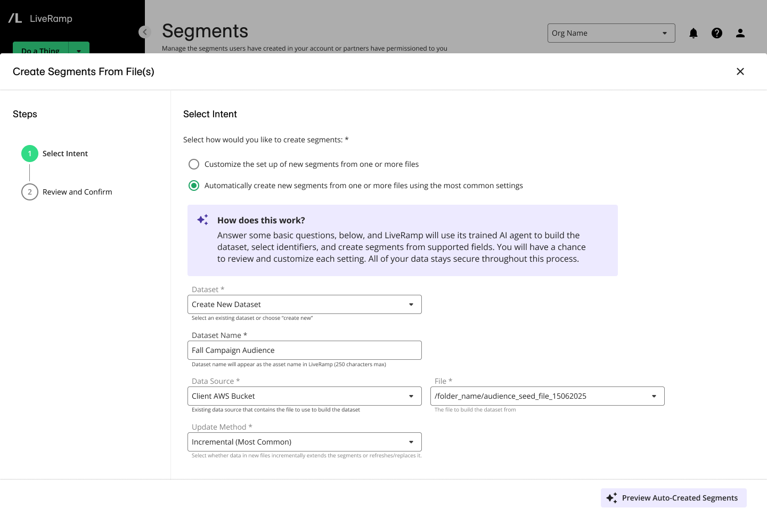Image resolution: width=767 pixels, height=516 pixels.
Task: Open the notifications bell
Action: (x=693, y=33)
